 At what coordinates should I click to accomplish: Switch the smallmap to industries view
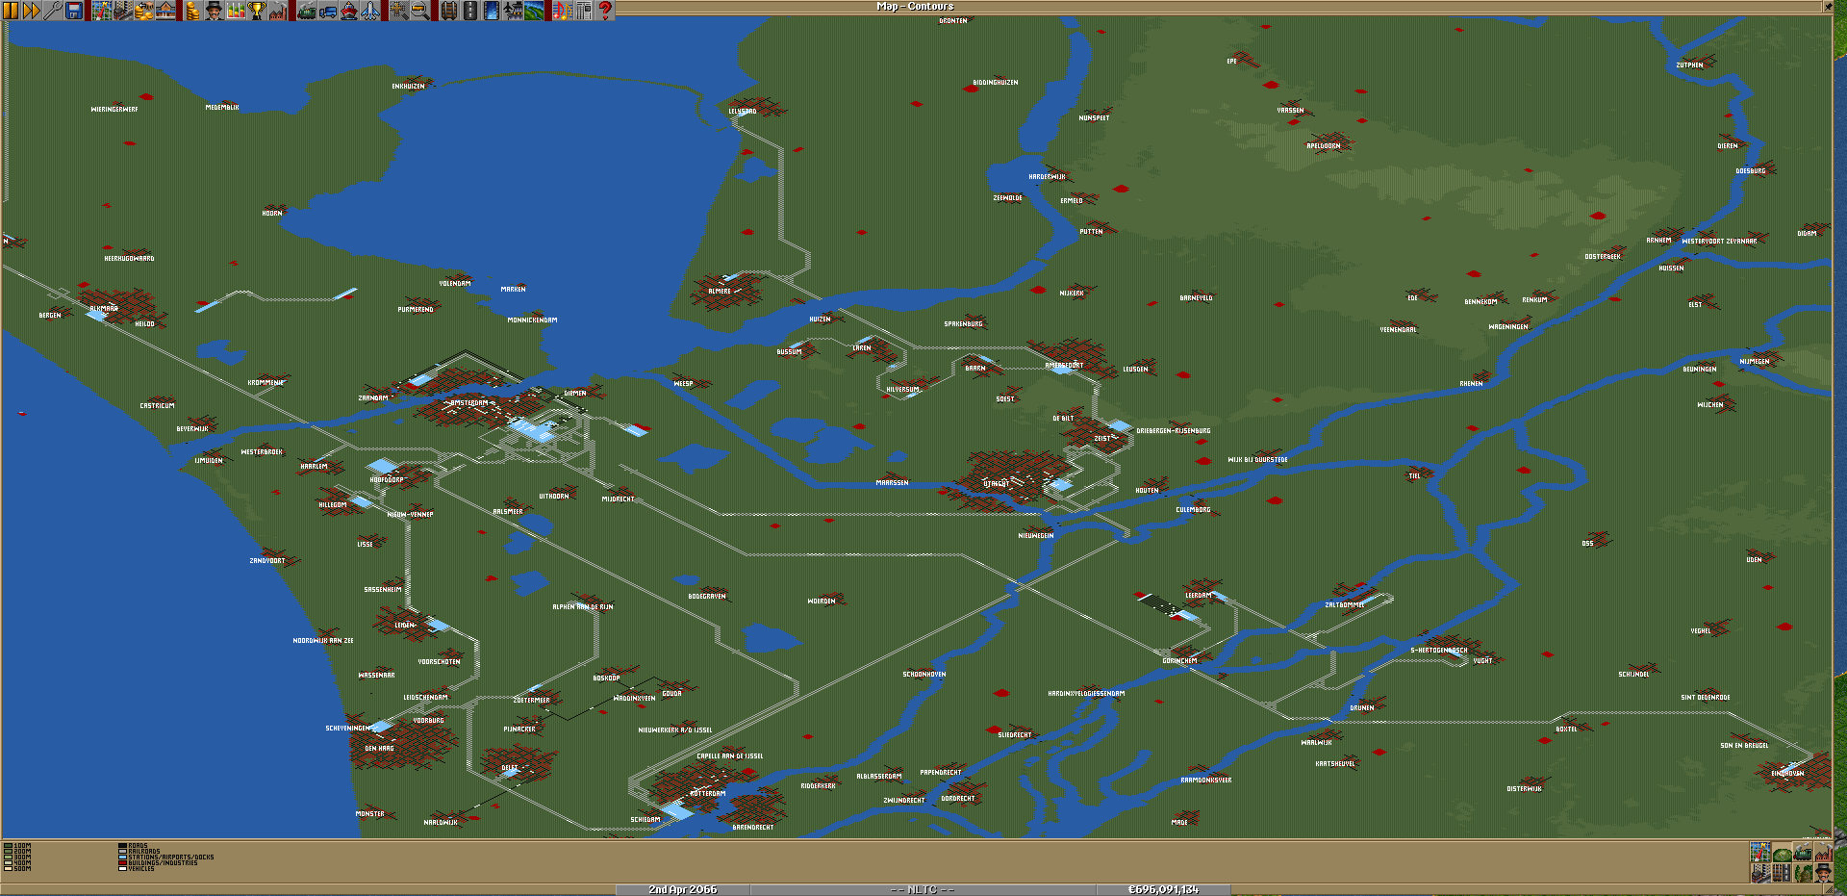tap(1824, 852)
